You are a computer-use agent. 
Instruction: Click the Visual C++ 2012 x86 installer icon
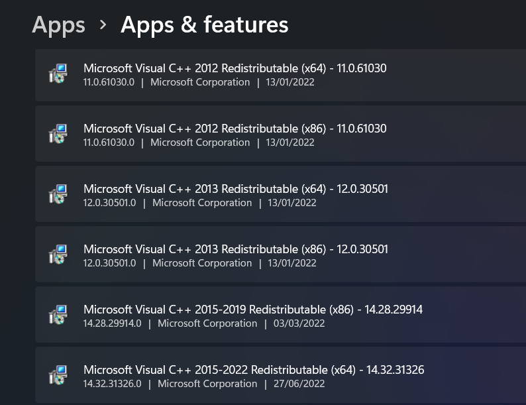(58, 134)
